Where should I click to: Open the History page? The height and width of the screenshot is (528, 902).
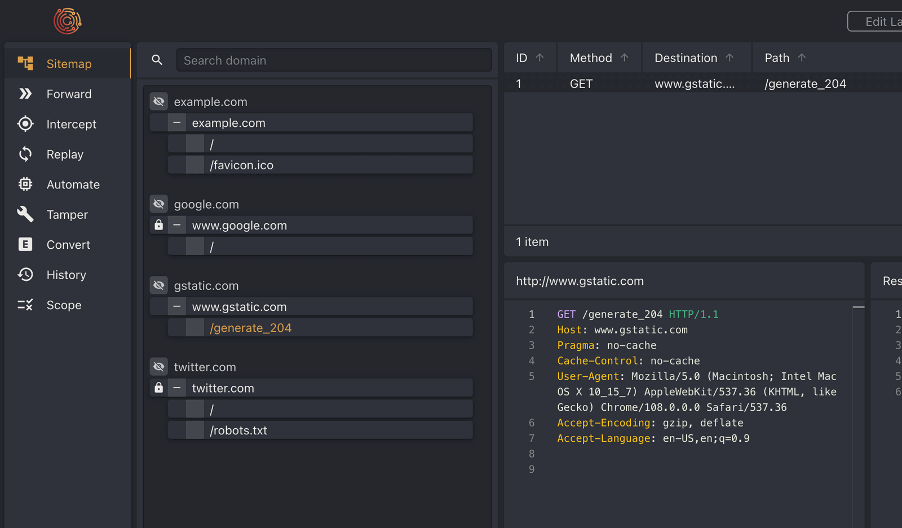pos(68,275)
